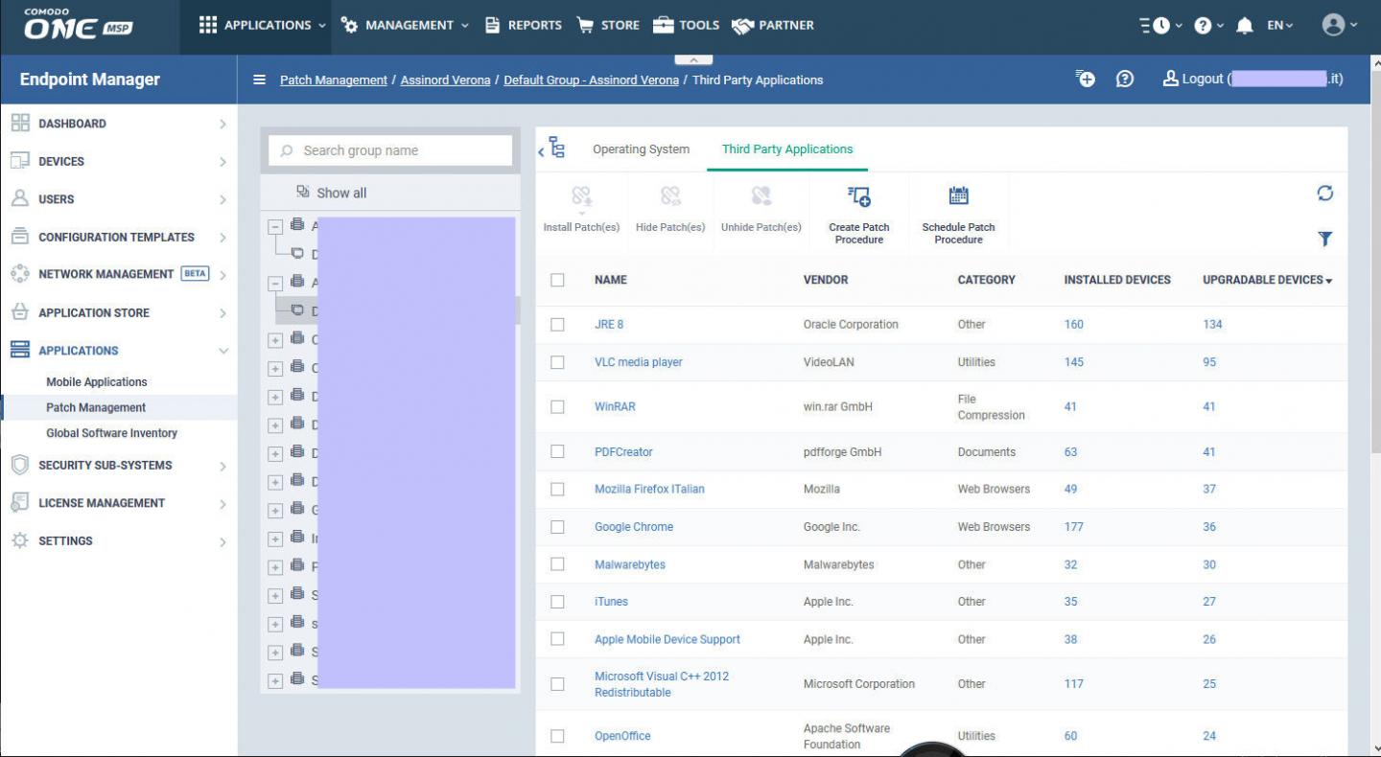
Task: Tick the select-all checkbox in the table header
Action: (x=557, y=280)
